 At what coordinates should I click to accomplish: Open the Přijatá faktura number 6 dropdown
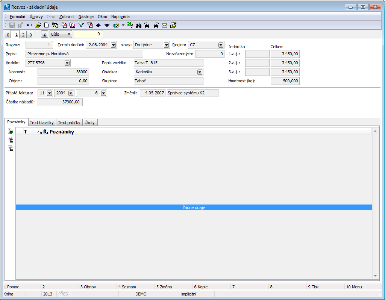(x=103, y=93)
